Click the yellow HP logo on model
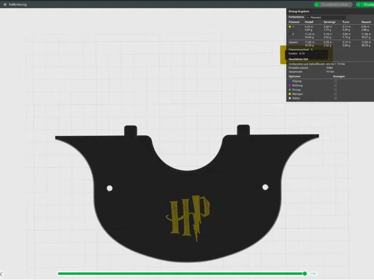 click(188, 218)
